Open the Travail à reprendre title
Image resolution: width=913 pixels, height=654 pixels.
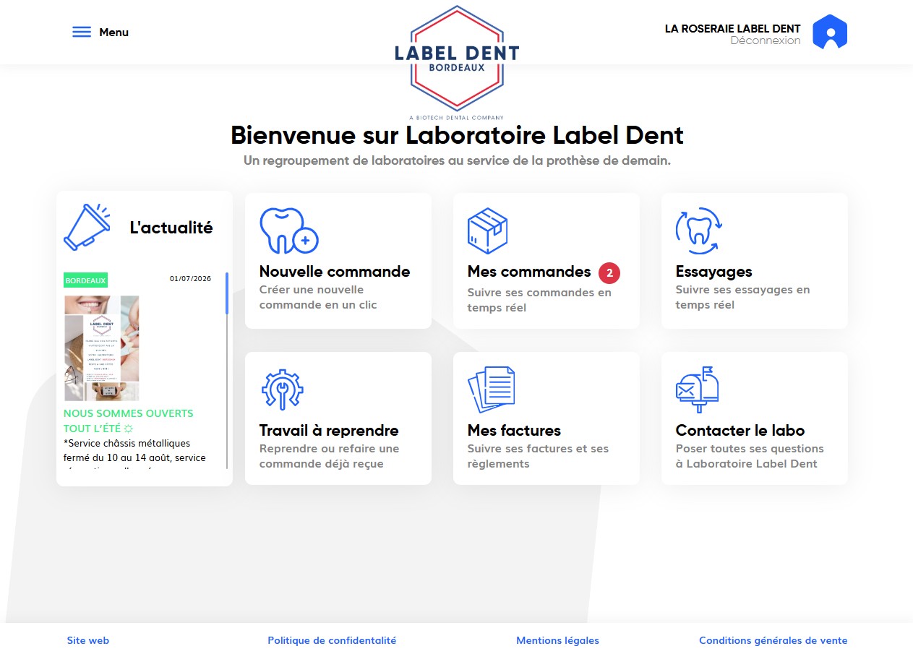point(329,431)
